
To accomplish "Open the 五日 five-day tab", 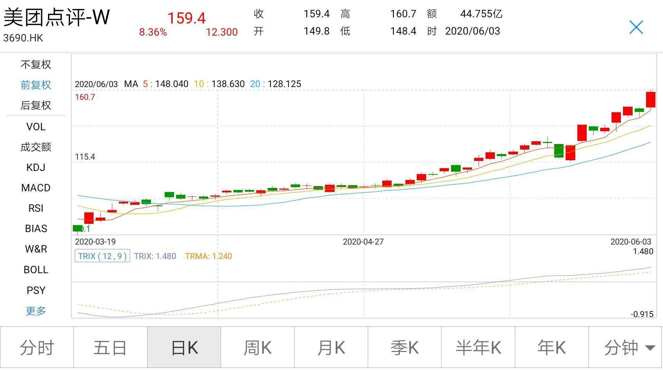I will coord(110,347).
